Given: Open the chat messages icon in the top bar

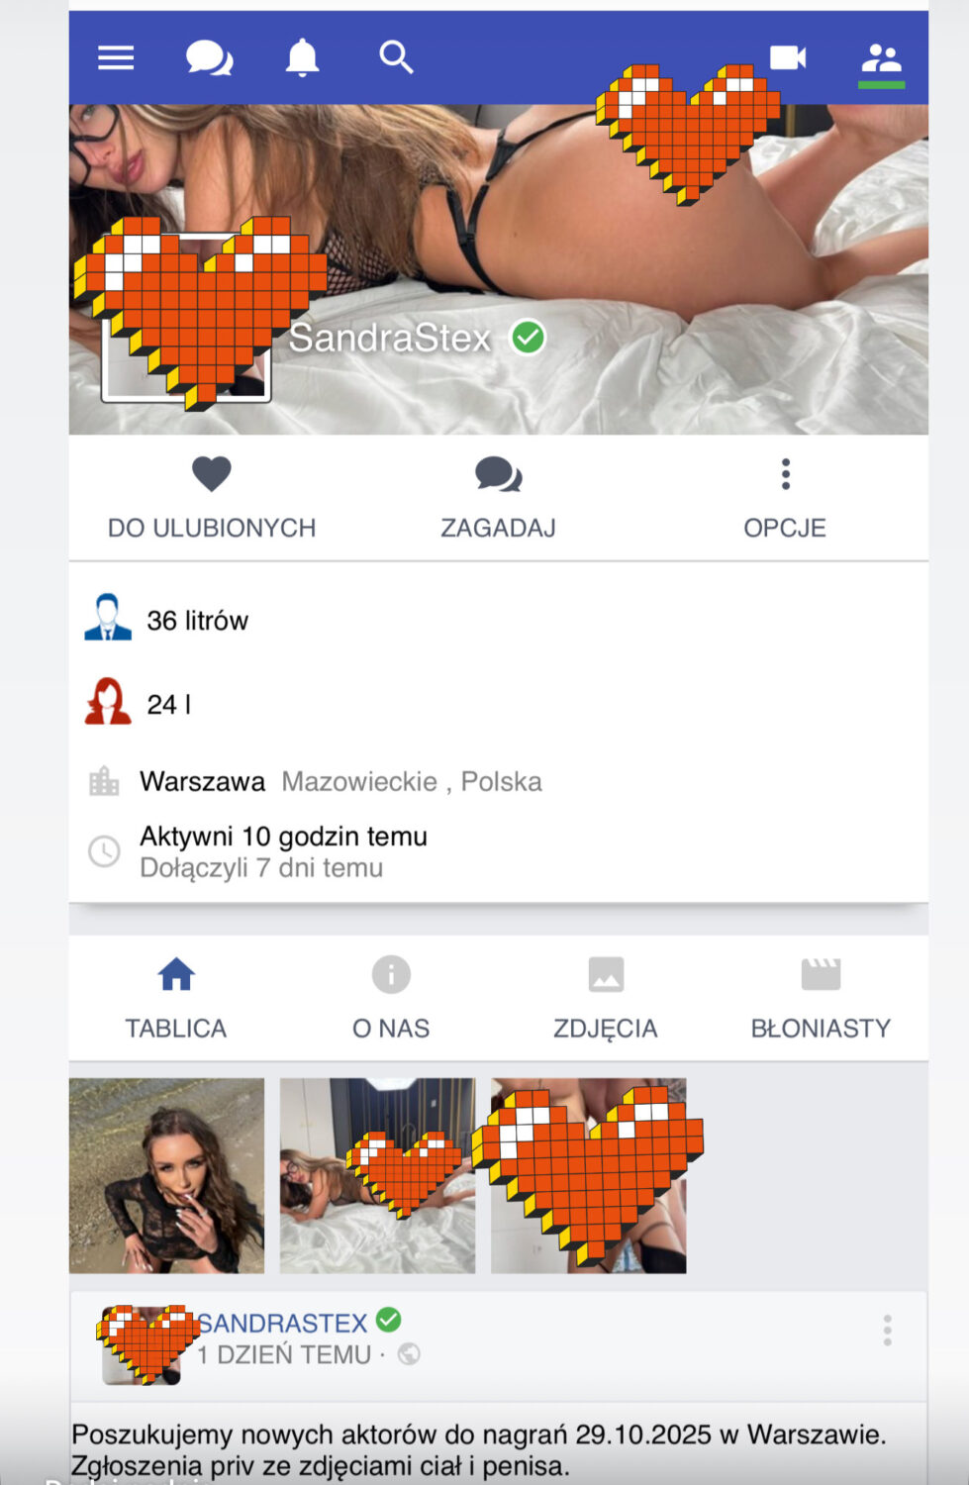Looking at the screenshot, I should (x=210, y=58).
